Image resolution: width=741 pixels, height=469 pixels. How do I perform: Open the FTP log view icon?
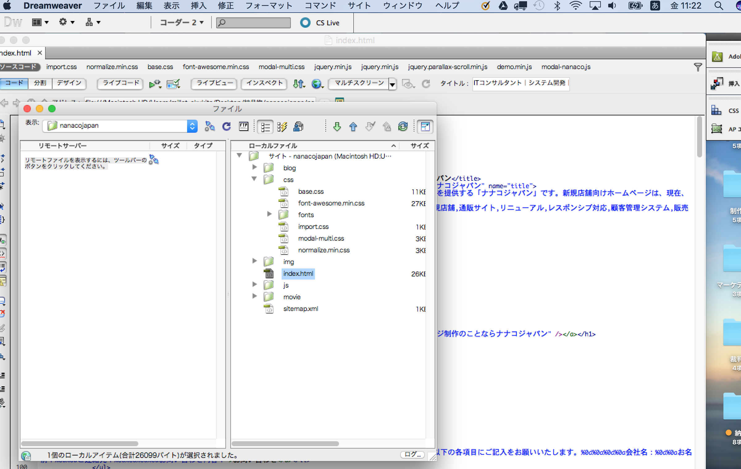click(x=244, y=127)
